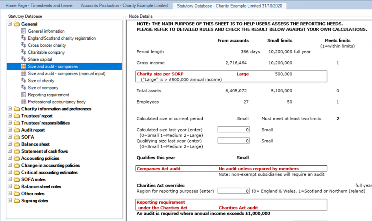Expand the Accounting policies folder
This screenshot has width=372, height=221.
(10, 158)
